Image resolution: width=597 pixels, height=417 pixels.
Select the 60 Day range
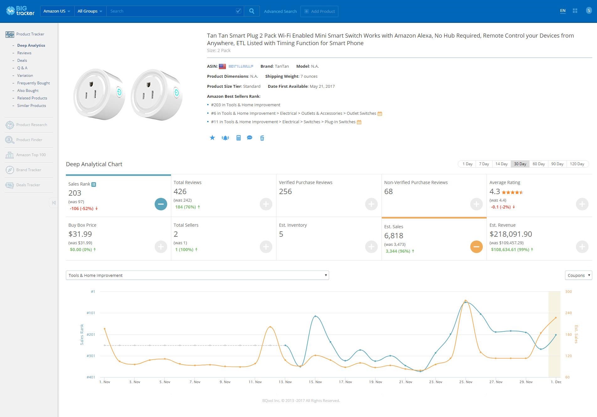(539, 164)
